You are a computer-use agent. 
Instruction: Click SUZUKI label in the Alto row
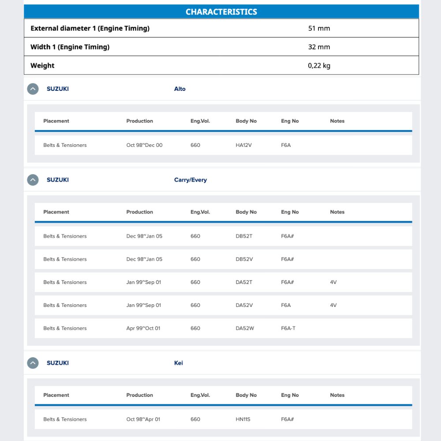58,89
